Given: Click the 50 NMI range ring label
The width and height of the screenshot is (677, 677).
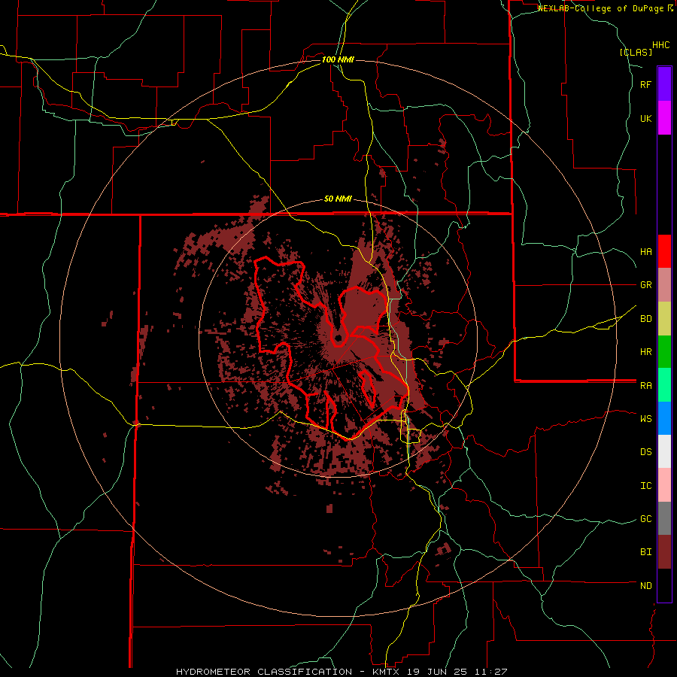Looking at the screenshot, I should pos(338,199).
